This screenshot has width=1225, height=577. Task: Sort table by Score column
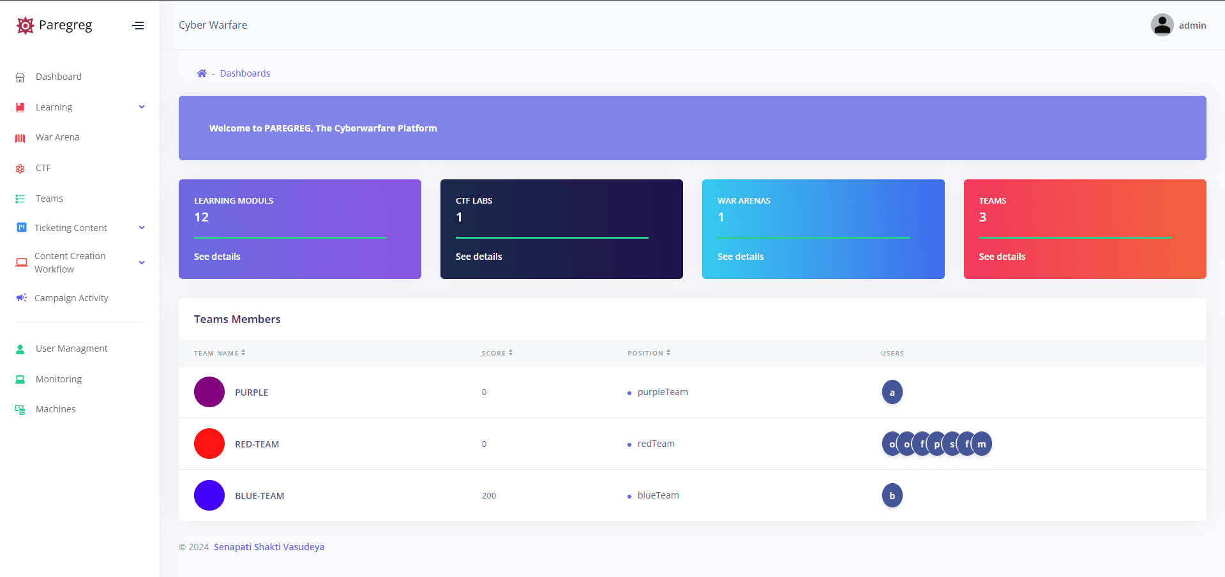pos(497,353)
